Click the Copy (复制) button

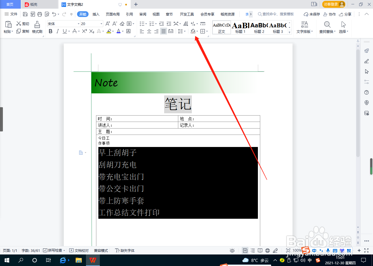click(23, 31)
